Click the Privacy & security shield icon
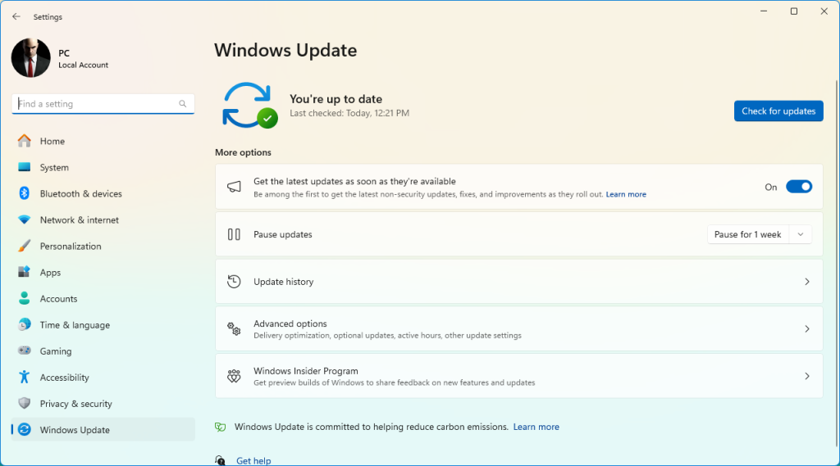Viewport: 840px width, 466px height. tap(24, 404)
